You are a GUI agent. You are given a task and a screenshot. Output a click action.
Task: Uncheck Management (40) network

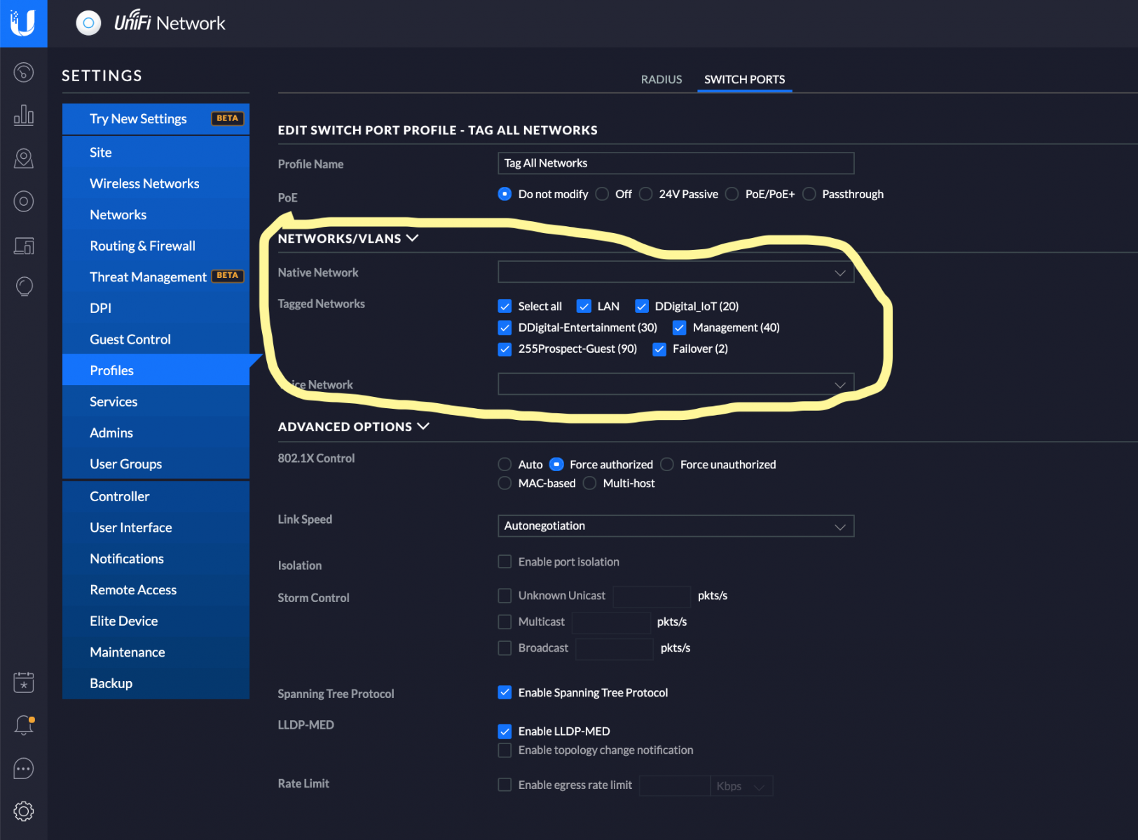click(x=679, y=328)
